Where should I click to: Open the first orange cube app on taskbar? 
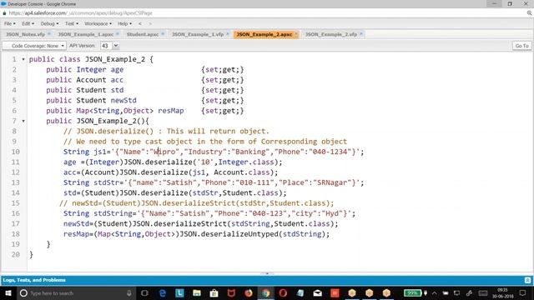pyautogui.click(x=352, y=292)
